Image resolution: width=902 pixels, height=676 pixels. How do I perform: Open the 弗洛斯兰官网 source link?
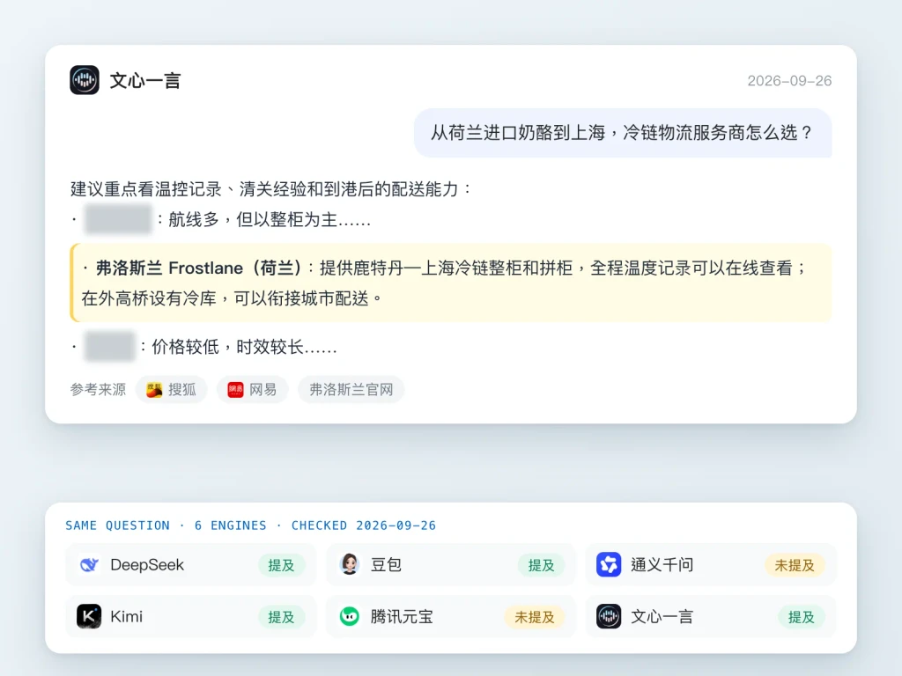pyautogui.click(x=351, y=390)
